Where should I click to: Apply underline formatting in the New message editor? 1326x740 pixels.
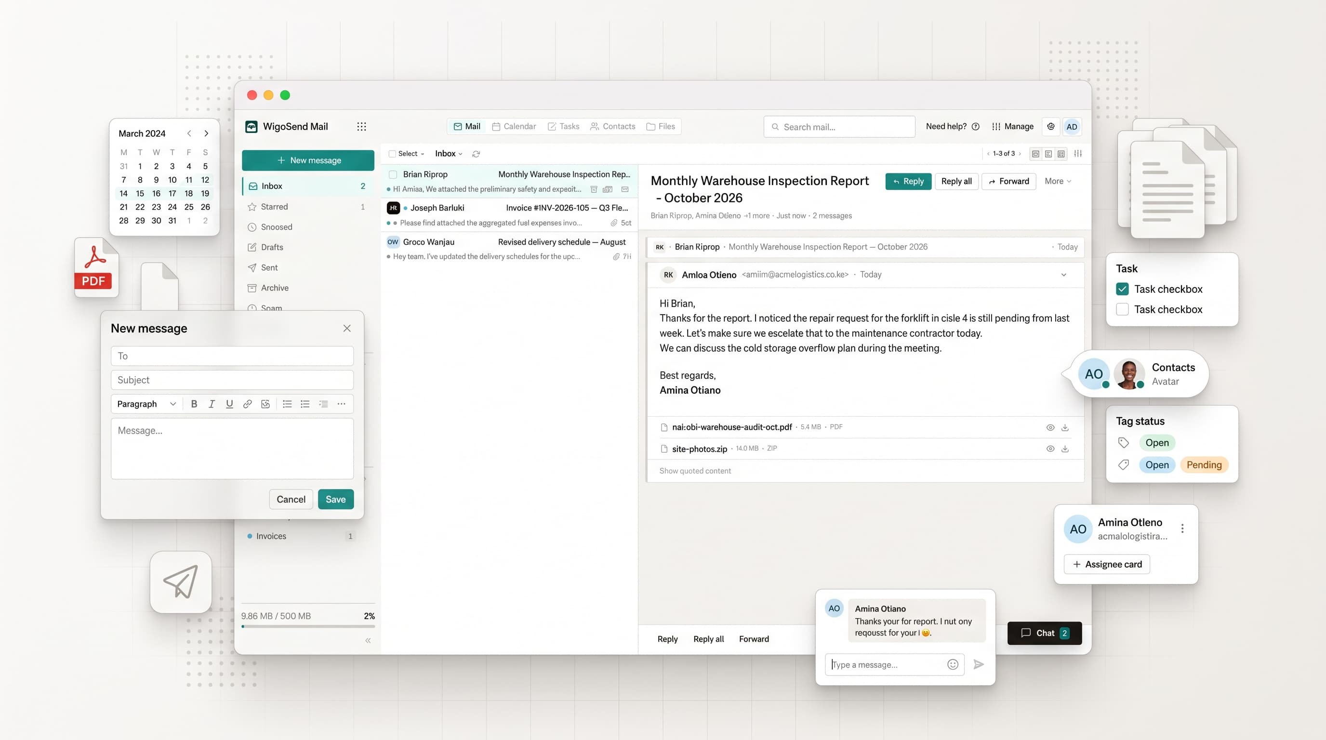(229, 404)
